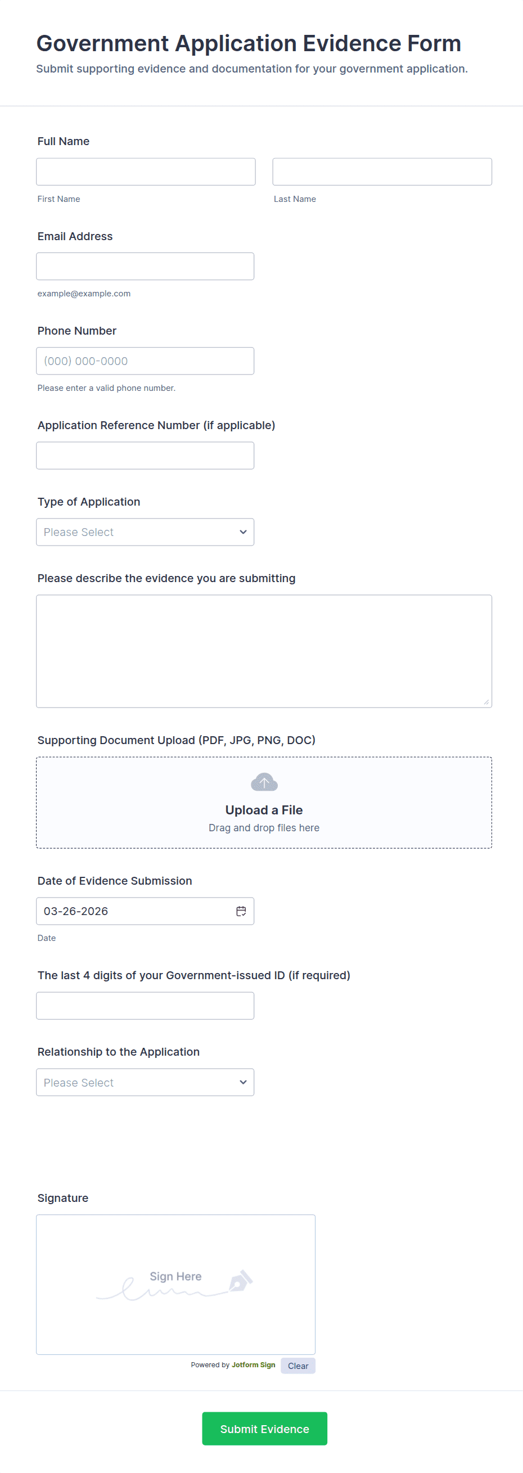The height and width of the screenshot is (1473, 523).
Task: Click the Date of Evidence Submission field
Action: tap(134, 911)
